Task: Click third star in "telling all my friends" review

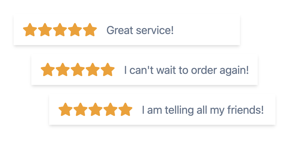Action: (x=95, y=110)
